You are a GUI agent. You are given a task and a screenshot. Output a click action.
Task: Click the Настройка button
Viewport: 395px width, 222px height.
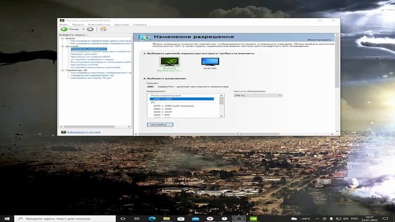[x=160, y=125]
